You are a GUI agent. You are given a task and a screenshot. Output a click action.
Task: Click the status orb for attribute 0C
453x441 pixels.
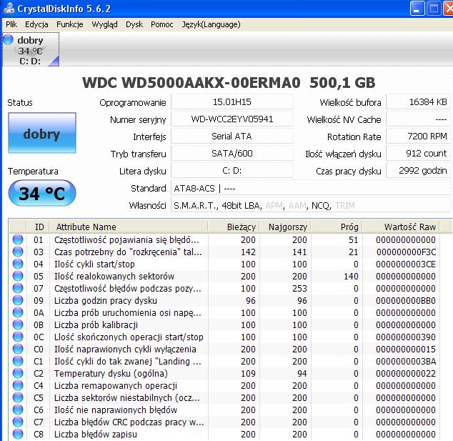18,337
